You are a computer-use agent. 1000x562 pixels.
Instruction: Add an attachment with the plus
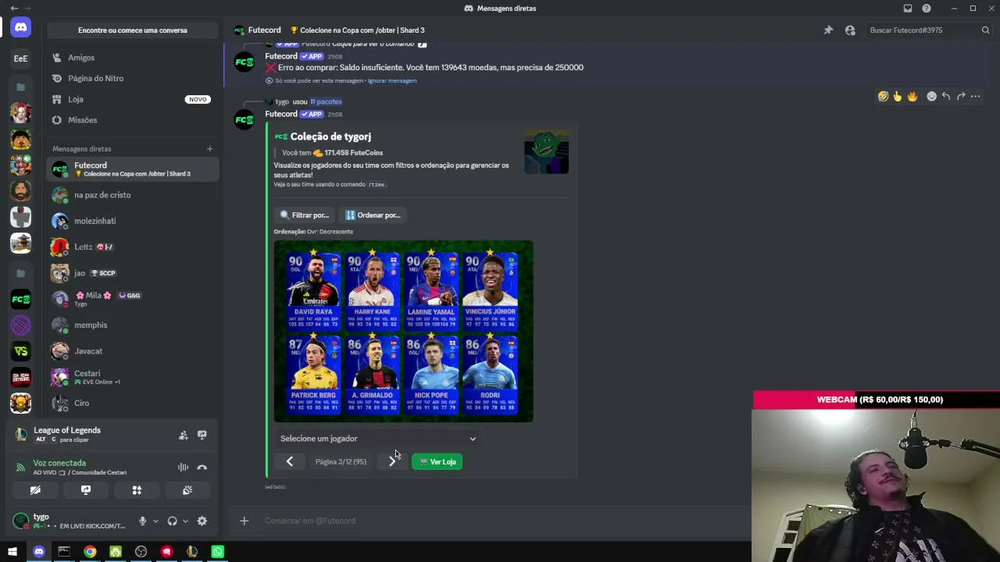(244, 521)
